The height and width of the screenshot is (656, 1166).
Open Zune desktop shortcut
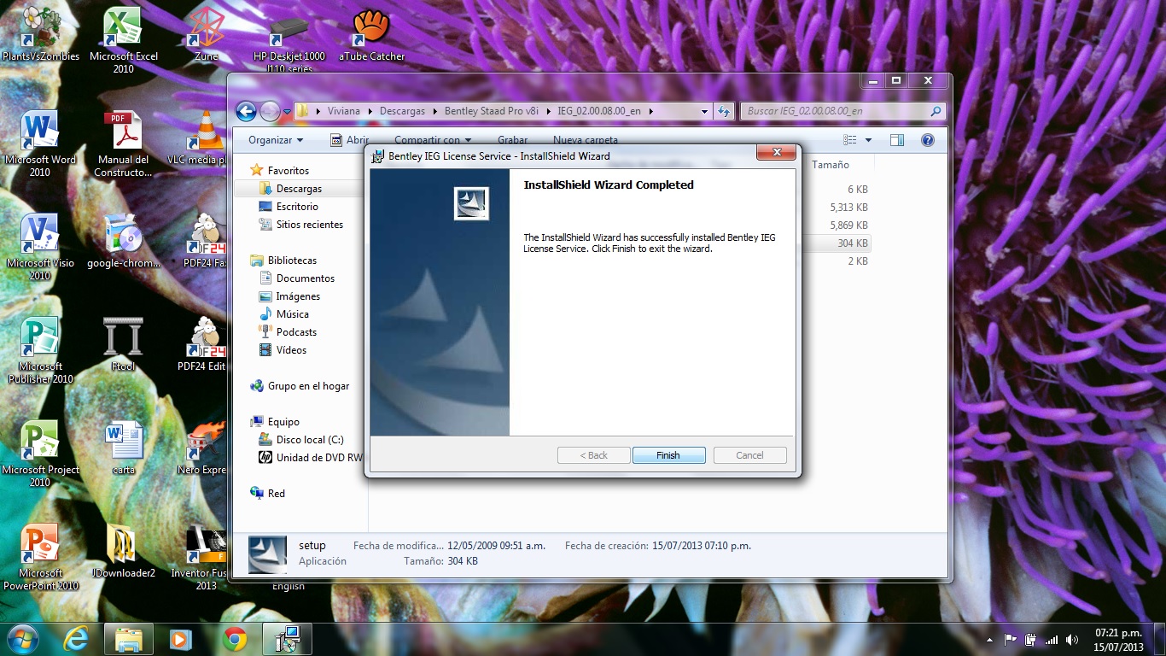coord(206,36)
